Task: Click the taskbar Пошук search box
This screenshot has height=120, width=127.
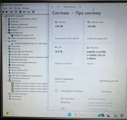Action: click(80, 114)
